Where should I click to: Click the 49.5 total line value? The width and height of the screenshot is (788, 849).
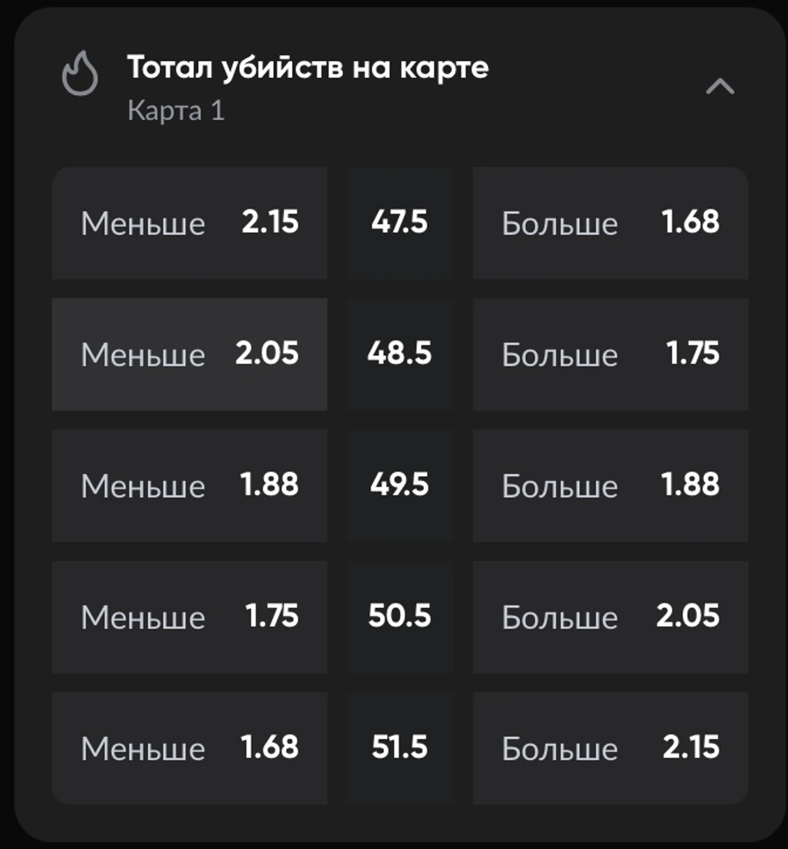(x=399, y=485)
